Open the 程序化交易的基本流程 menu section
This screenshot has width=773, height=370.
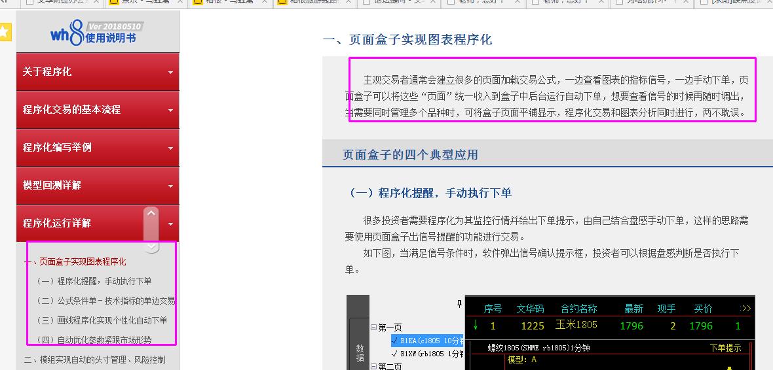pos(98,110)
